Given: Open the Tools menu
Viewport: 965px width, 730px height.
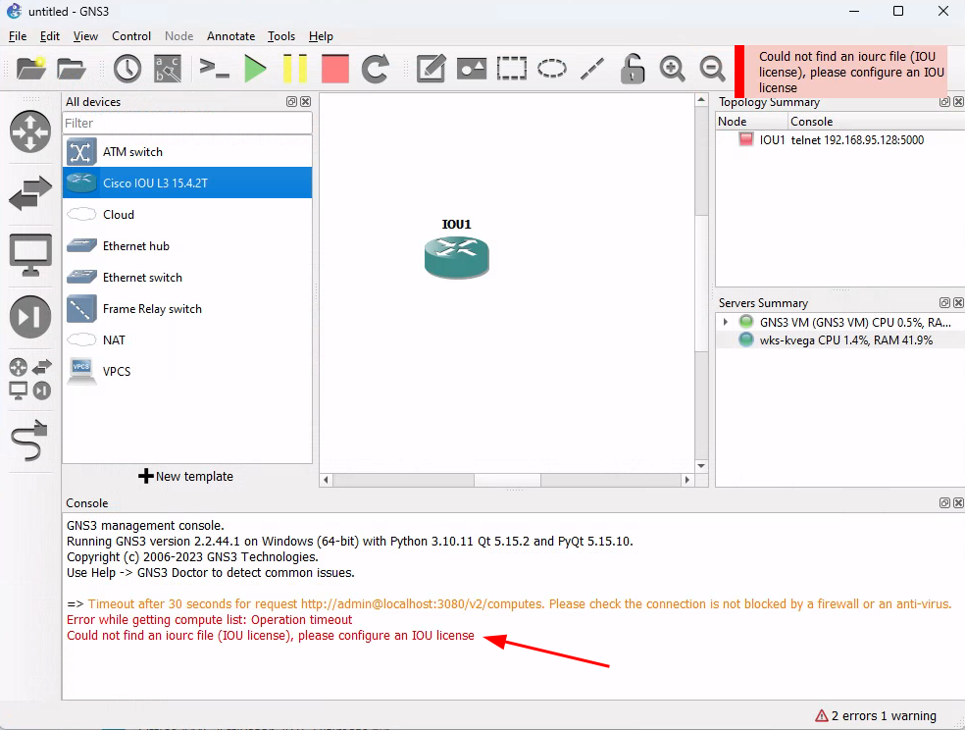Looking at the screenshot, I should click(281, 36).
